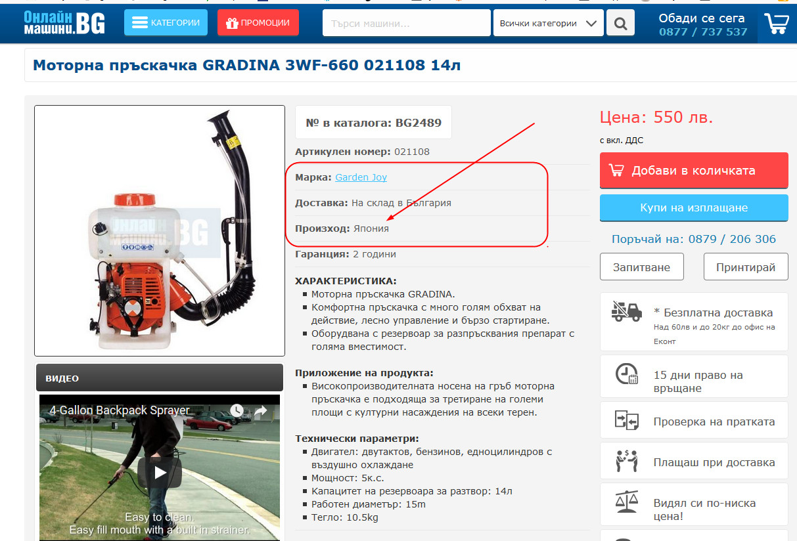Click Купи на изплащане button
This screenshot has width=797, height=541.
(693, 207)
